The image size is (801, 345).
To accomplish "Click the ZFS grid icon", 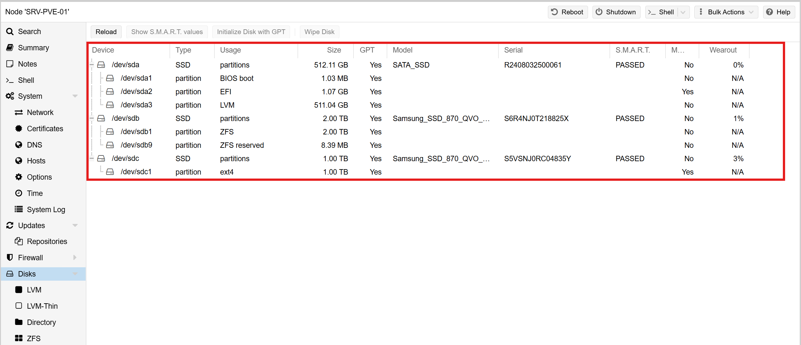I will coord(19,338).
